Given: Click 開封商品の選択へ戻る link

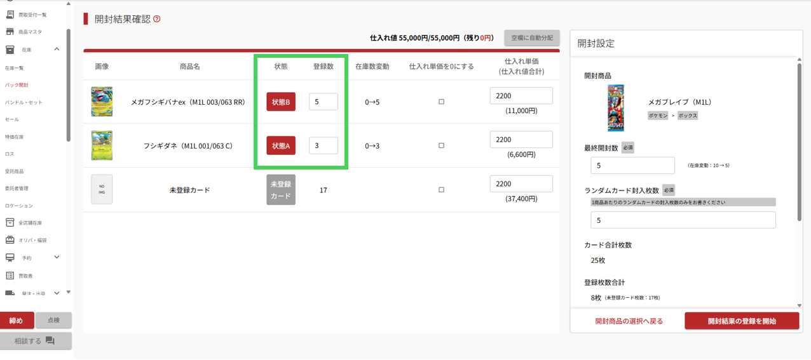Looking at the screenshot, I should (629, 321).
